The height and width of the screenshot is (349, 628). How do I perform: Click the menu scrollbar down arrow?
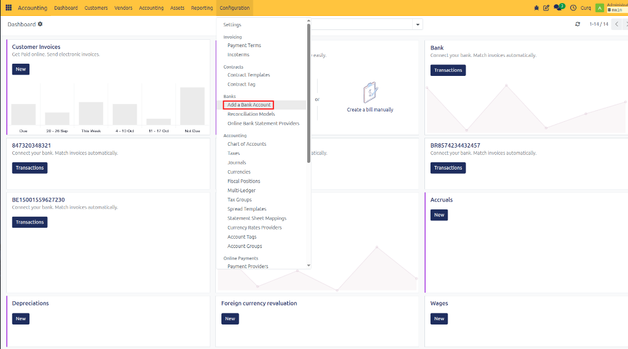[x=308, y=265]
